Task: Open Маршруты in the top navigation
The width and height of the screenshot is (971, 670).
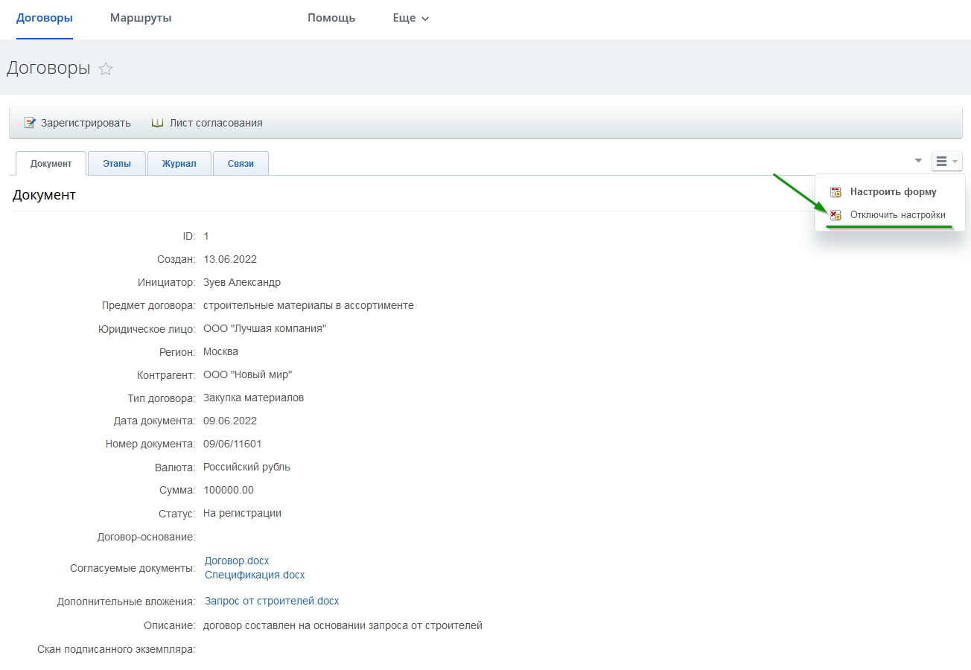Action: click(x=141, y=18)
